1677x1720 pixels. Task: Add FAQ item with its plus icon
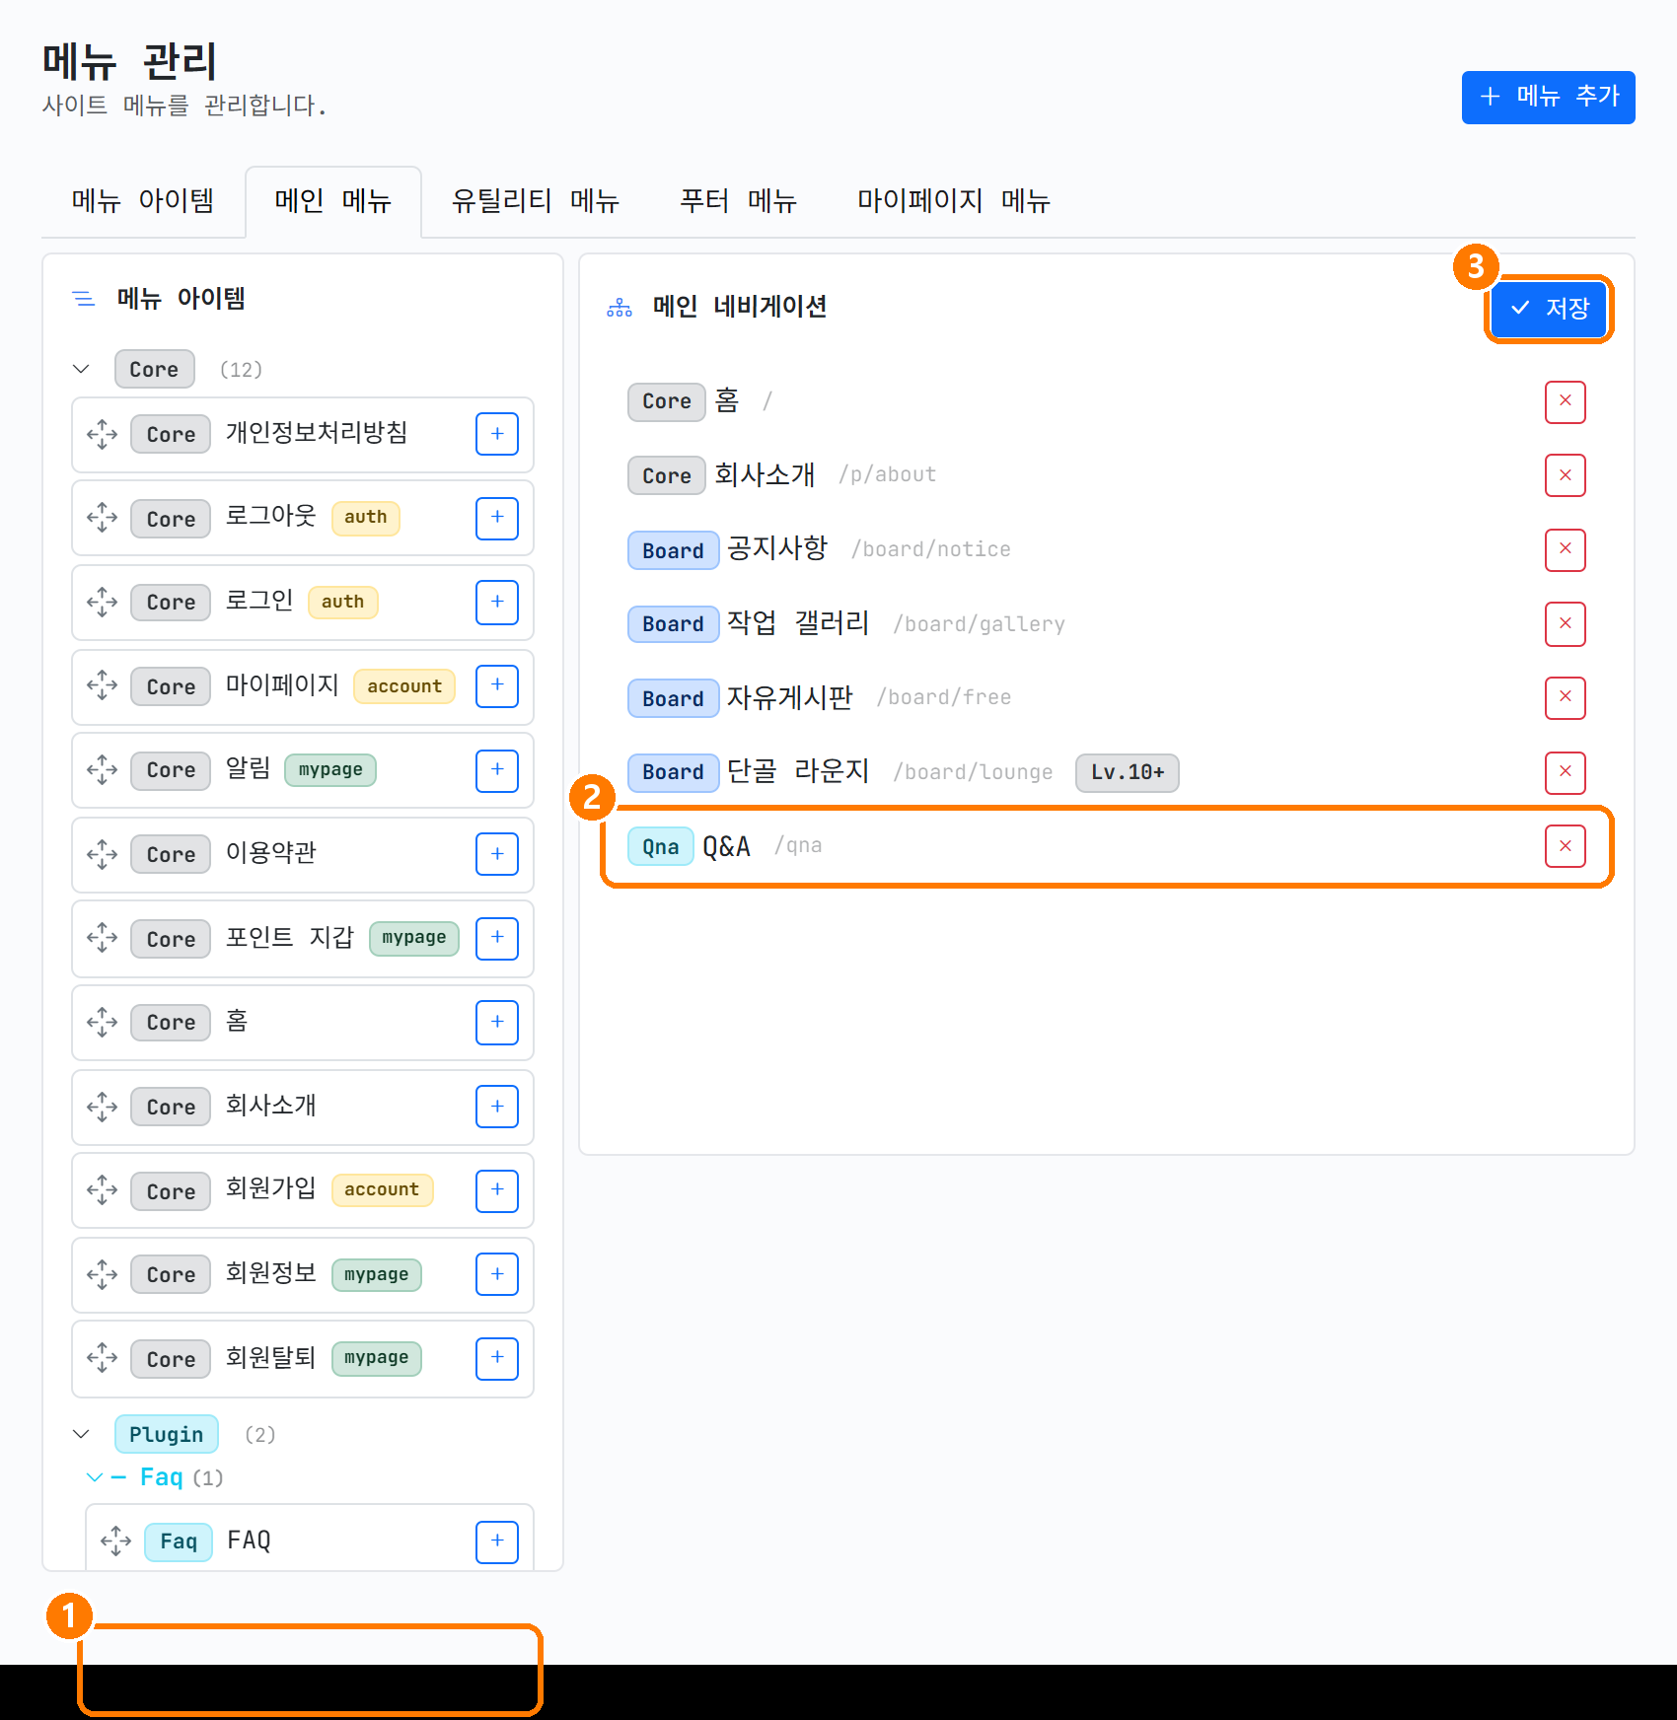[497, 1541]
